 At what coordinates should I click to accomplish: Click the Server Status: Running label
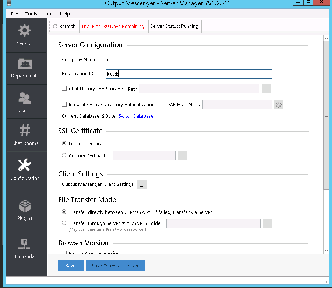coord(174,26)
